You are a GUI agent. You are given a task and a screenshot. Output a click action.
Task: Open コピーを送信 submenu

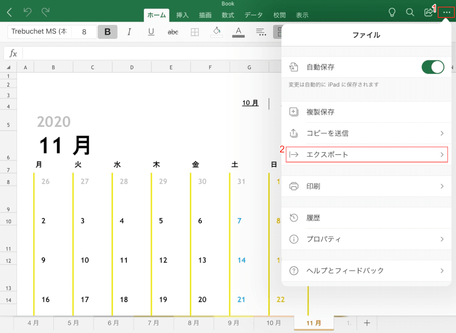point(366,133)
